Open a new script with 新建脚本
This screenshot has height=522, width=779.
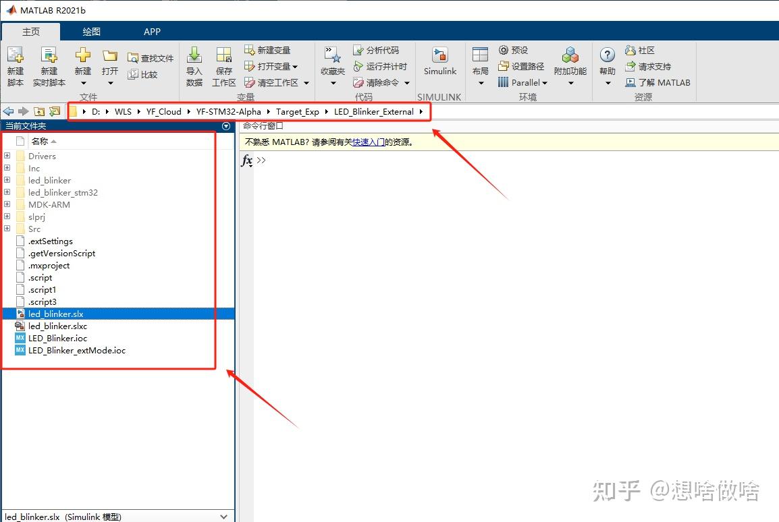[15, 64]
